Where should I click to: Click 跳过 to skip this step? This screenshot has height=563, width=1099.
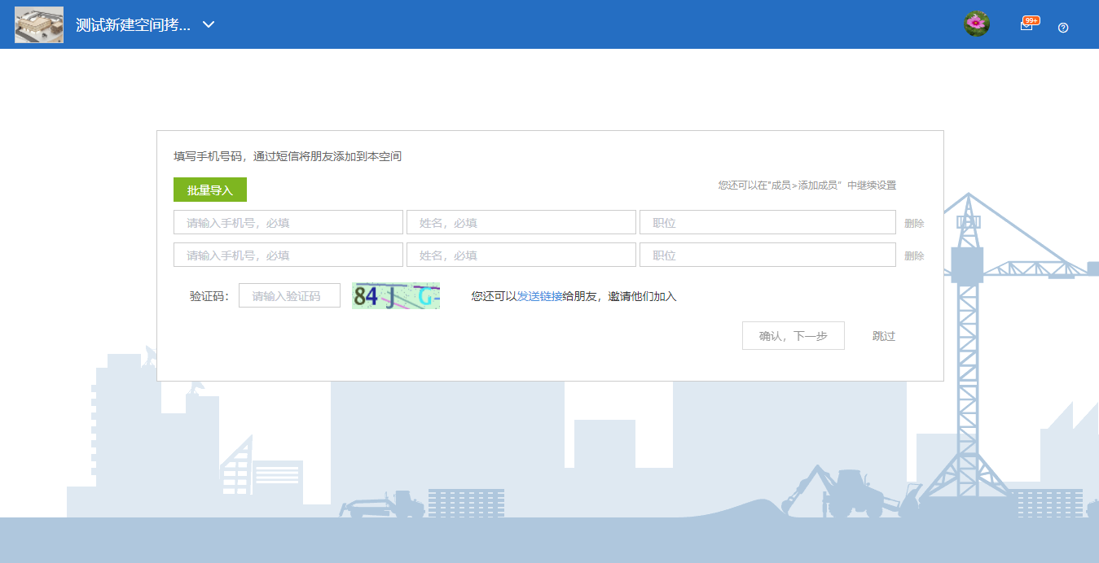coord(883,335)
